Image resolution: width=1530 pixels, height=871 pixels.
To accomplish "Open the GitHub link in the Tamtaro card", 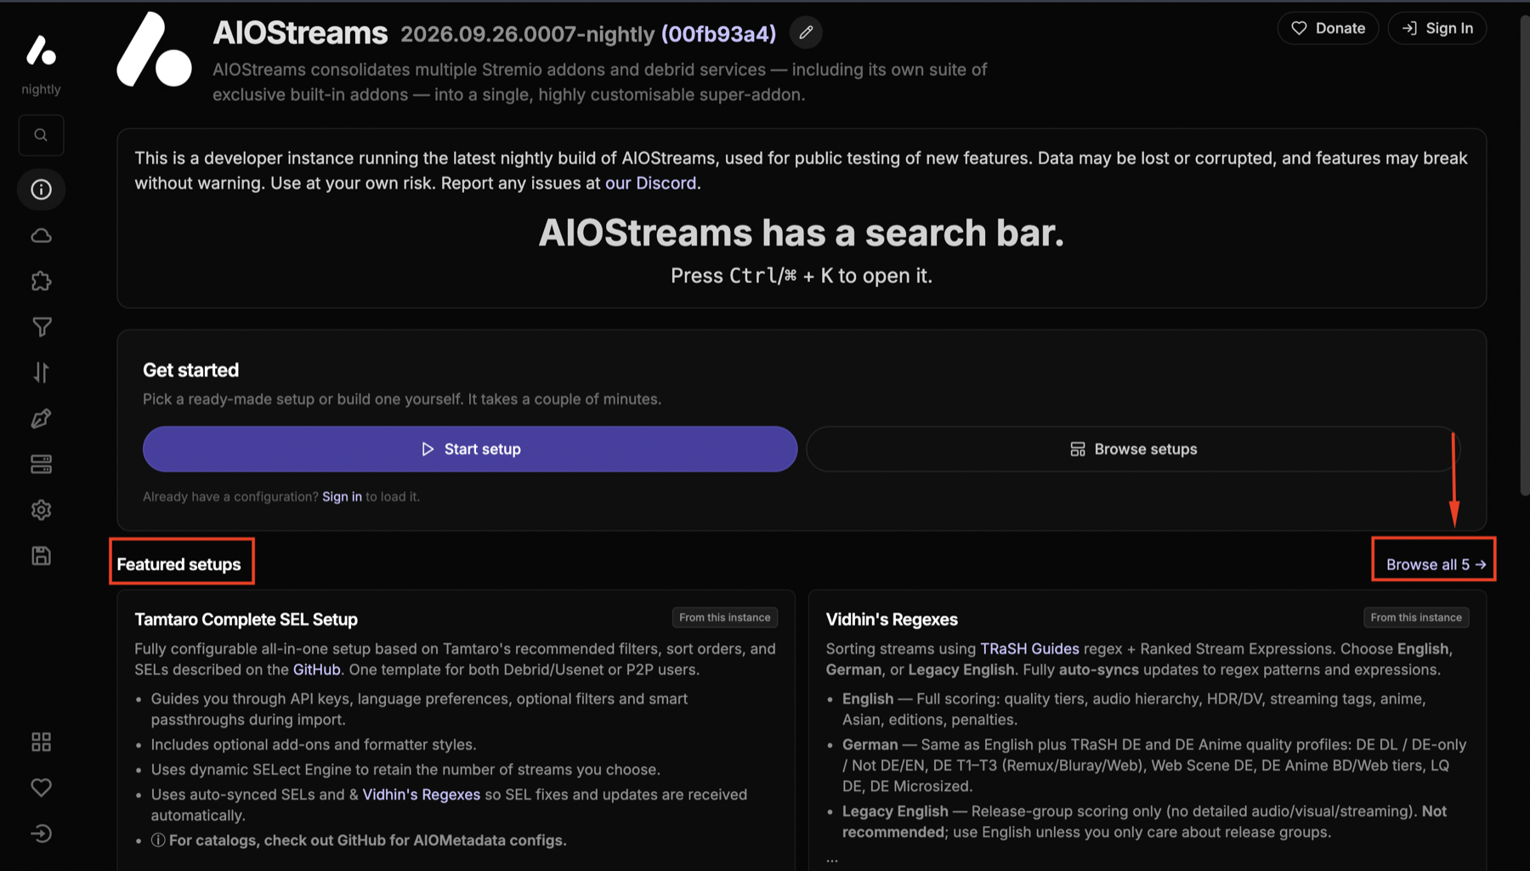I will [x=316, y=670].
